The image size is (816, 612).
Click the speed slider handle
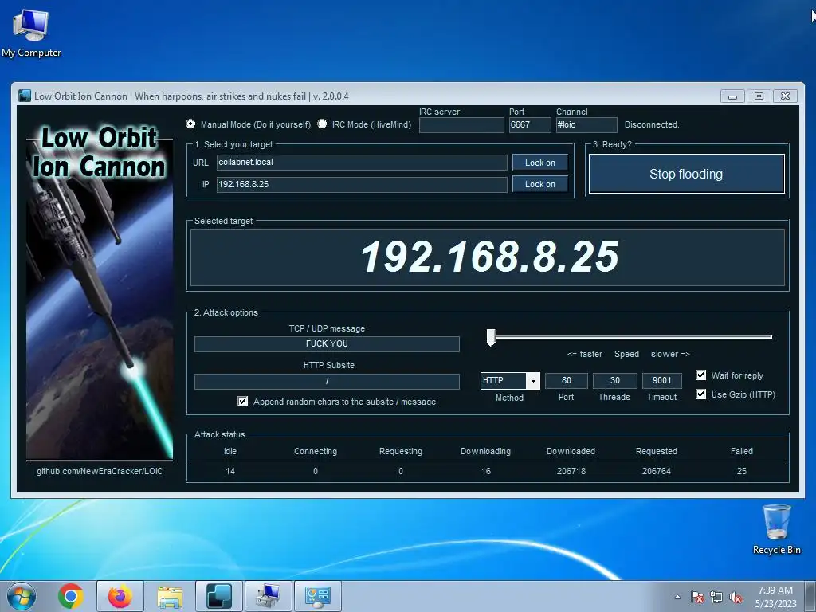491,337
